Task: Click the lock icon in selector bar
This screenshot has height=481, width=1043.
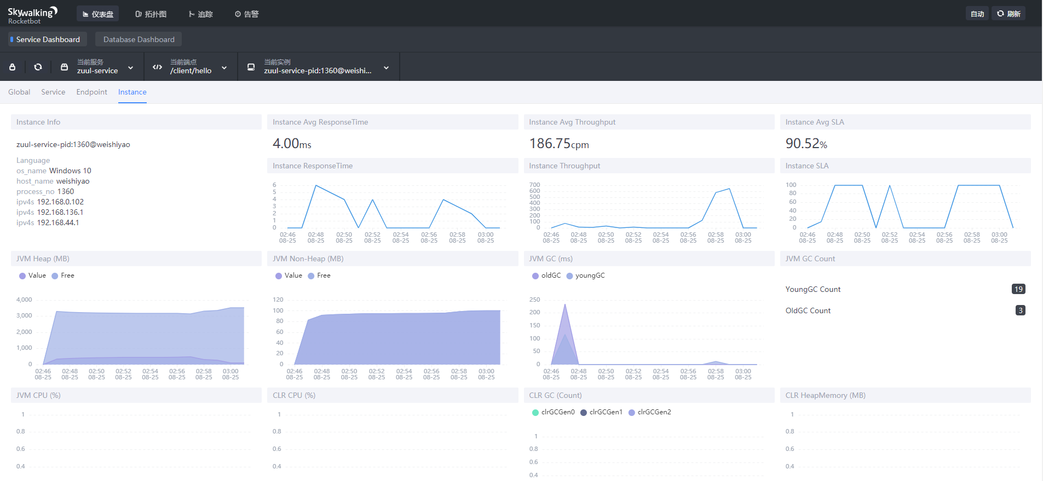Action: [x=13, y=67]
